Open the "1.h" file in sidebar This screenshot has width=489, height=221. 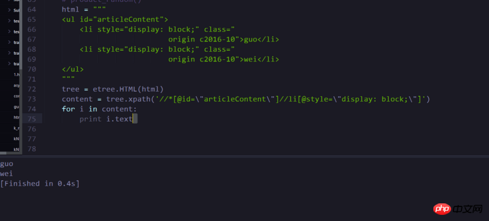tap(17, 75)
